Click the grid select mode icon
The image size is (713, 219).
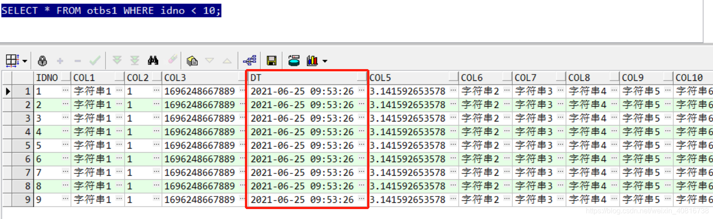click(12, 61)
